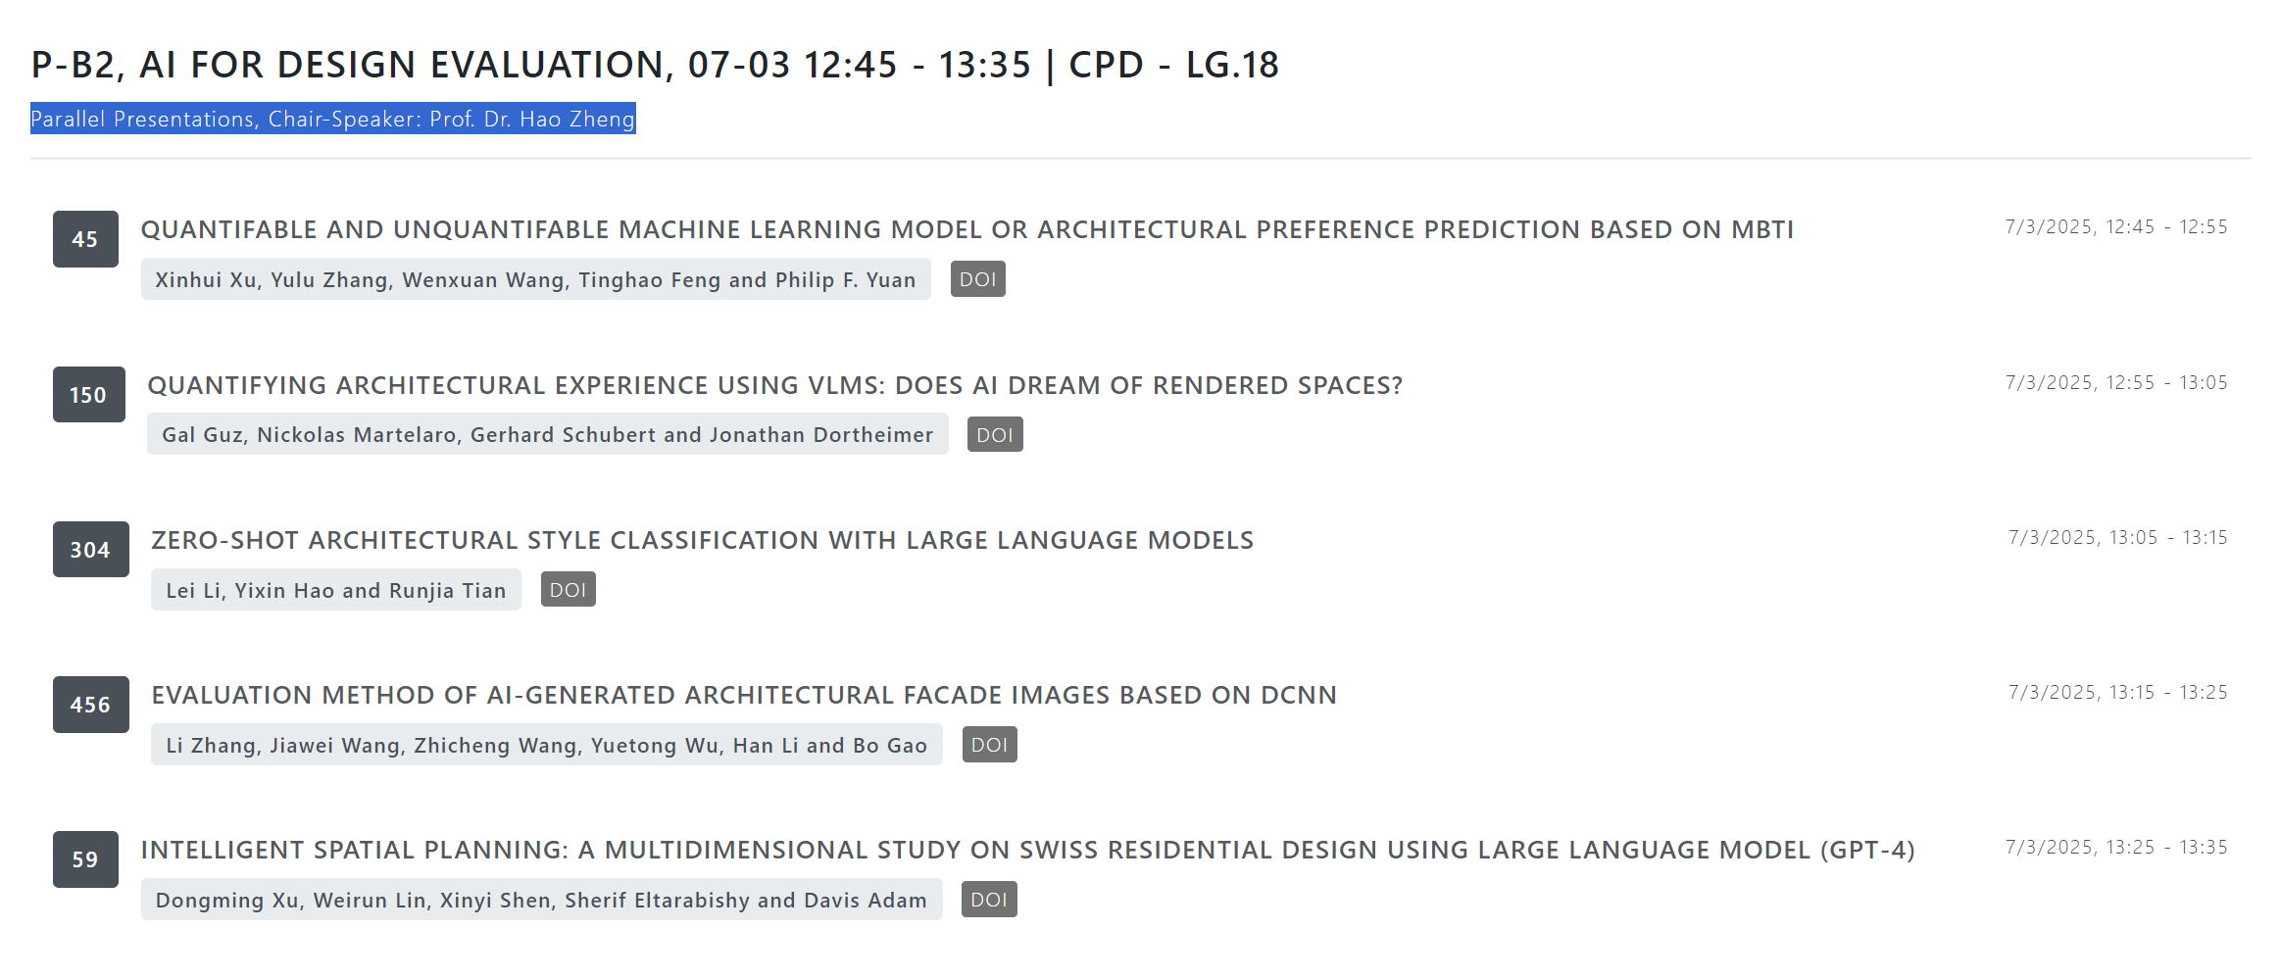
Task: Open the MBTI architectural preference prediction title
Action: (967, 229)
